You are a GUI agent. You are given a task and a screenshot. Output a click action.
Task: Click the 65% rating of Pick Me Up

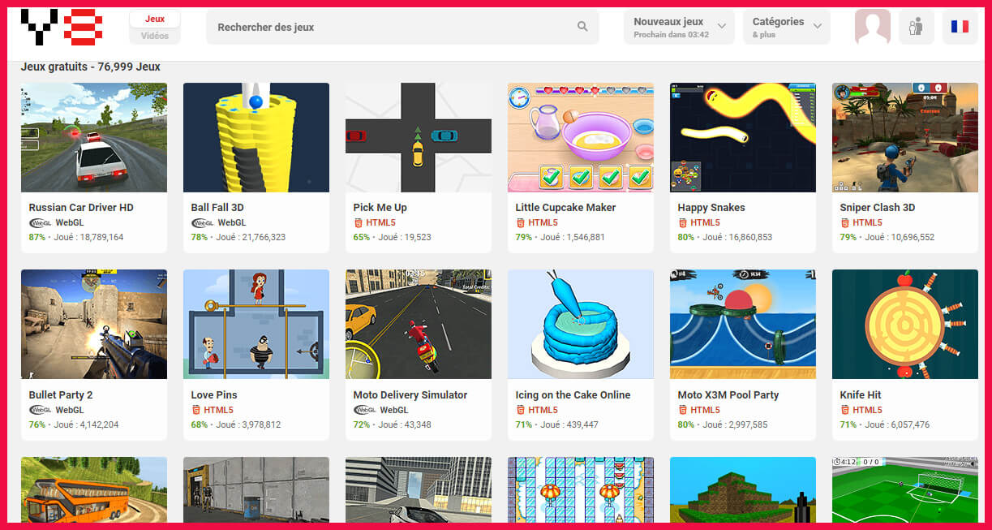click(x=362, y=238)
